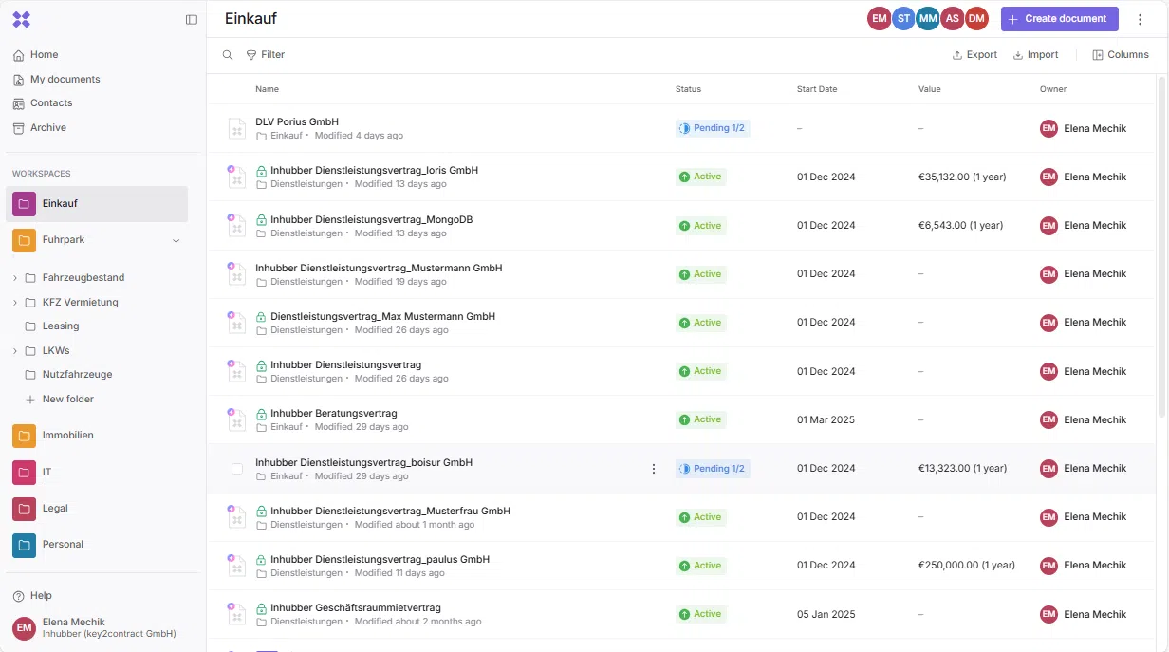The image size is (1169, 652).
Task: Open row options for the boisur GmbH contract
Action: (x=653, y=469)
